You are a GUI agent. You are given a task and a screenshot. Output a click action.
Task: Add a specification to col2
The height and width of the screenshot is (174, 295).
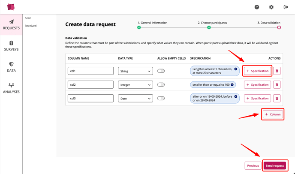pyautogui.click(x=257, y=85)
